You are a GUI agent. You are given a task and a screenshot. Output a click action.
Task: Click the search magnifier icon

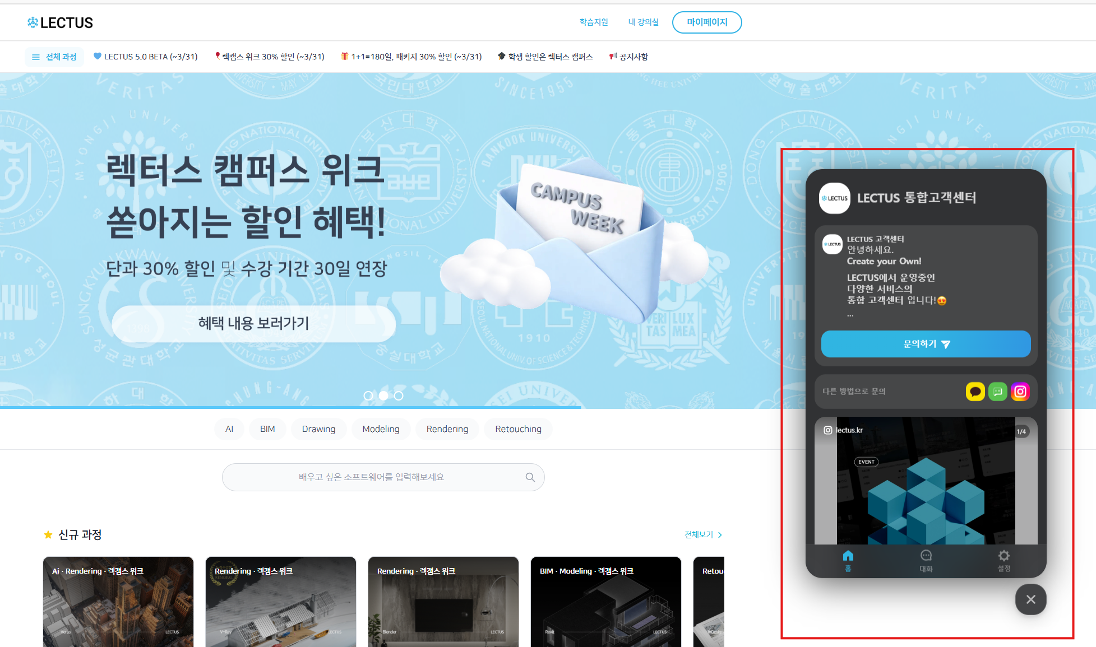point(530,477)
